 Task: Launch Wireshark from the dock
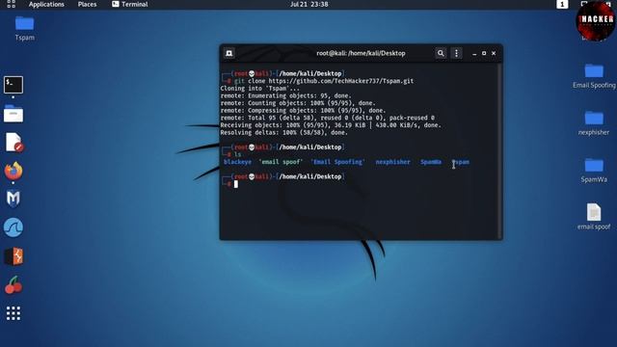click(13, 227)
